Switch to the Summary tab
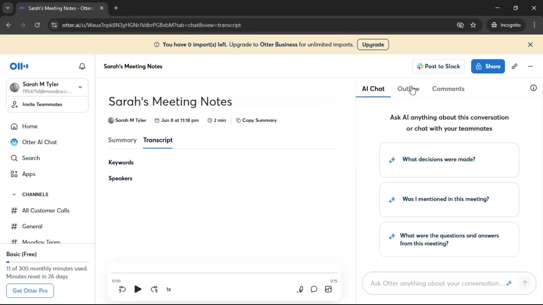543x305 pixels. pyautogui.click(x=122, y=140)
